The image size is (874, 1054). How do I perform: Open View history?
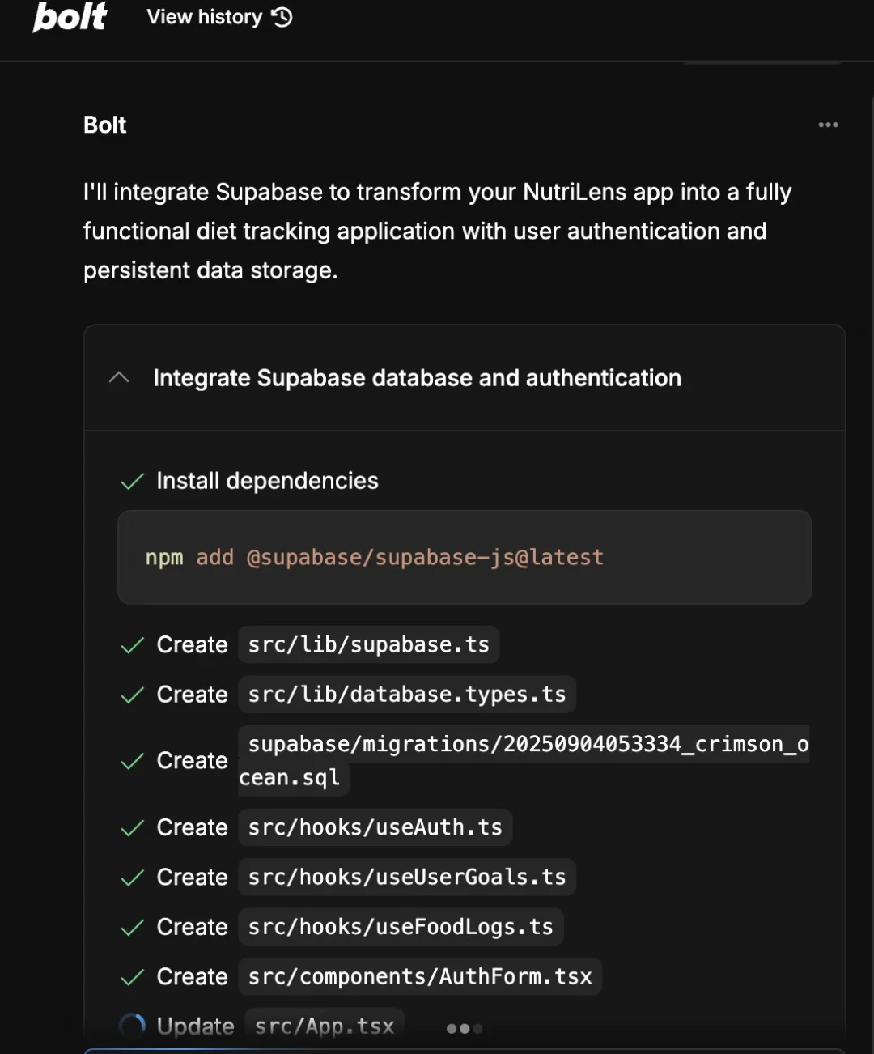[219, 17]
